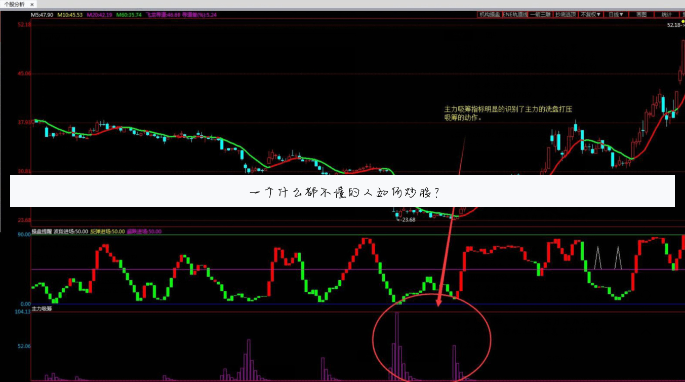Viewport: 685px width, 382px height.
Task: Open the 日线 period dropdown
Action: point(616,15)
